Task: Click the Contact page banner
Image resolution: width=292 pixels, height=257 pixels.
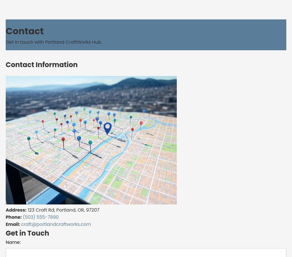Action: tap(146, 35)
